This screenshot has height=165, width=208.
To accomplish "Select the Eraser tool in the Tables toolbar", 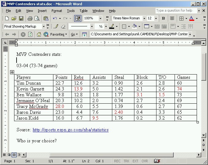I will (x=63, y=27).
